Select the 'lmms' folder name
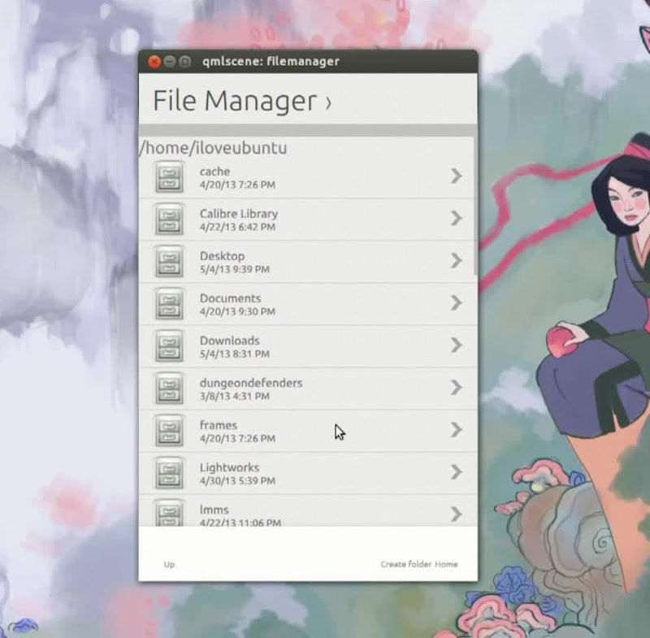The image size is (650, 638). pos(214,510)
